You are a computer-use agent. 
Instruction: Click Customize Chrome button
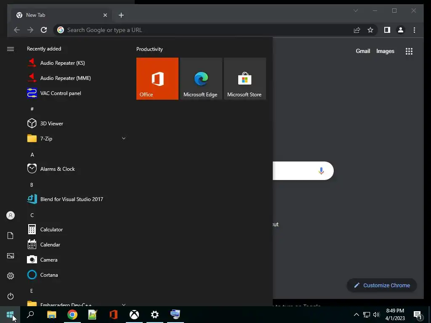tap(382, 286)
